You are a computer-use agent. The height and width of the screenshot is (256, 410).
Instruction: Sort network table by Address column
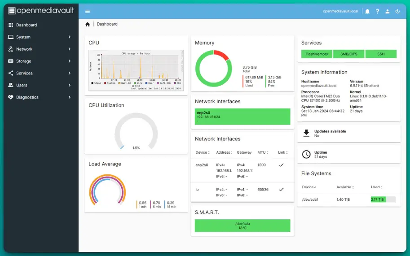[224, 152]
